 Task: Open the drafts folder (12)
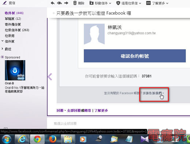[x=13, y=19]
